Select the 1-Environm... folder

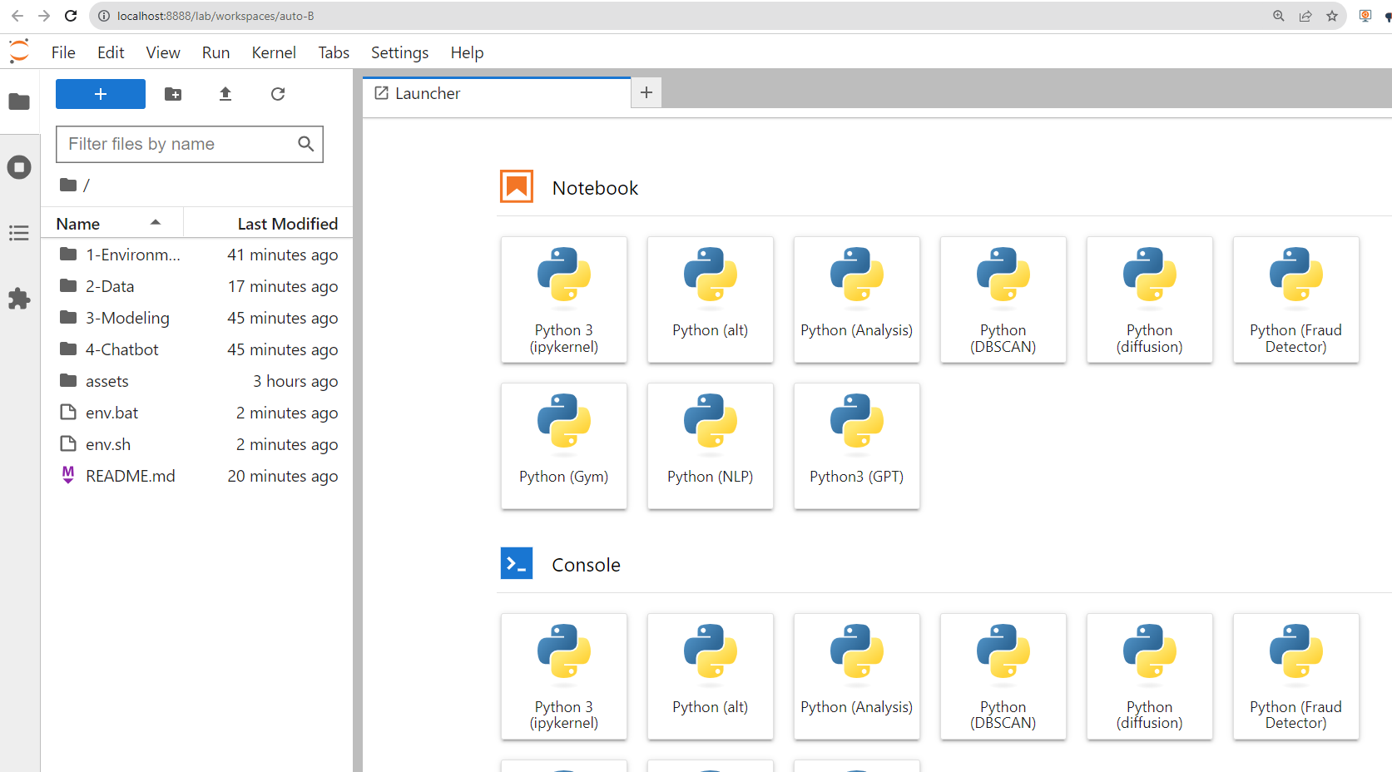click(x=197, y=255)
